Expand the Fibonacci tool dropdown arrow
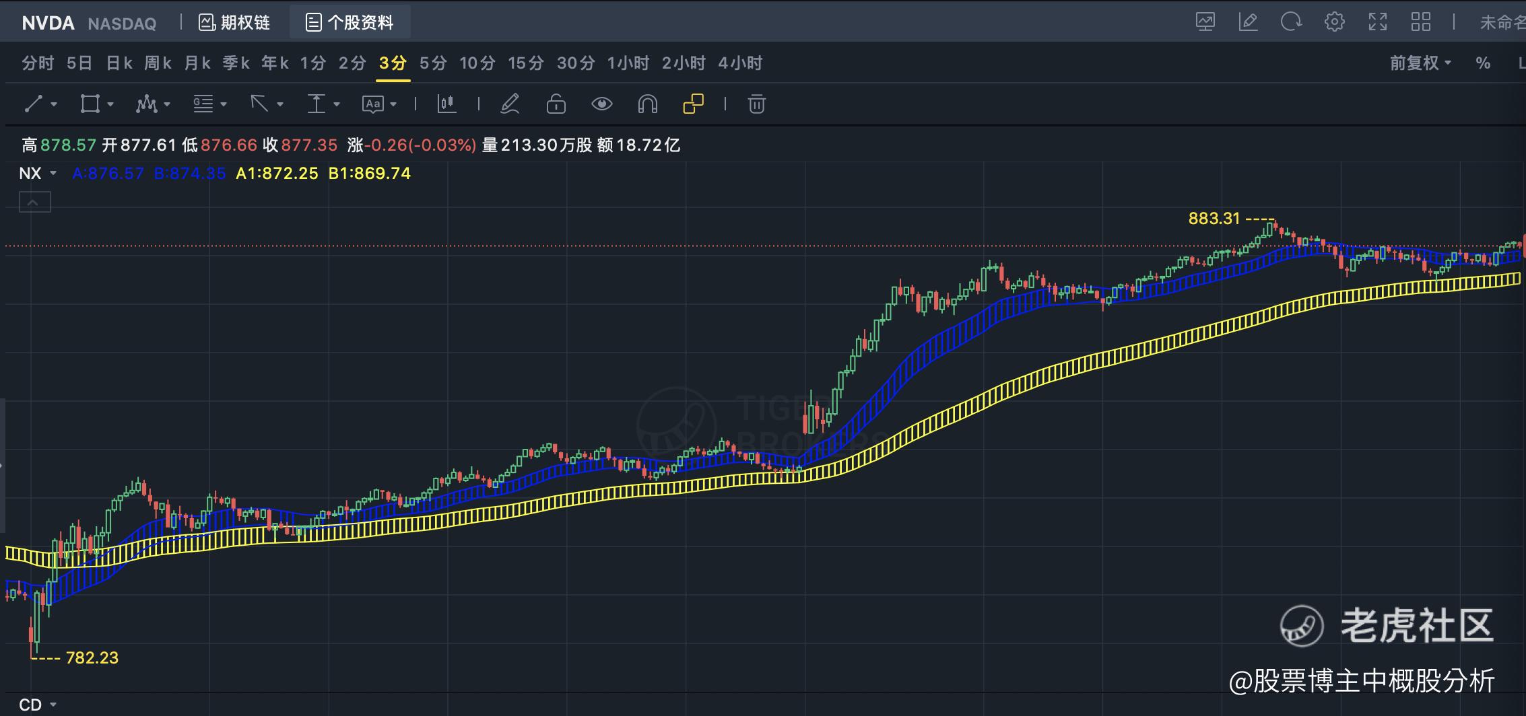1526x716 pixels. [x=224, y=104]
